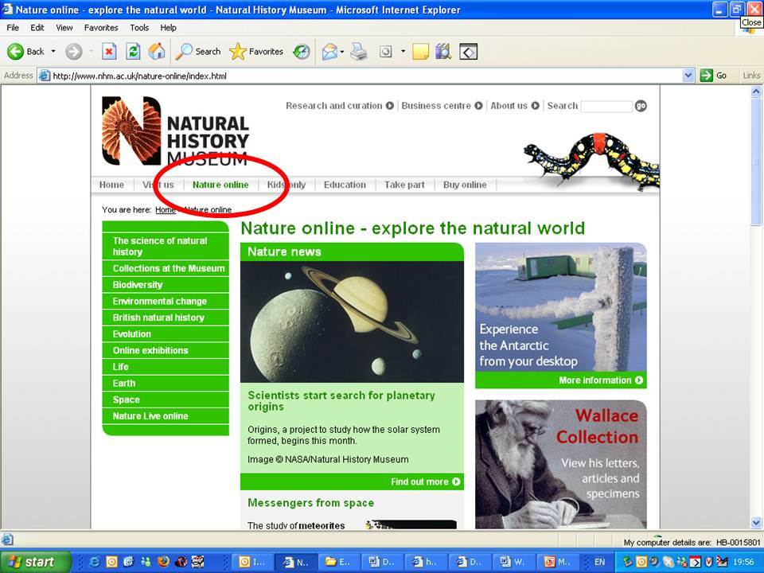Viewport: 764px width, 573px height.
Task: Stop page loading with red X icon
Action: pyautogui.click(x=109, y=51)
